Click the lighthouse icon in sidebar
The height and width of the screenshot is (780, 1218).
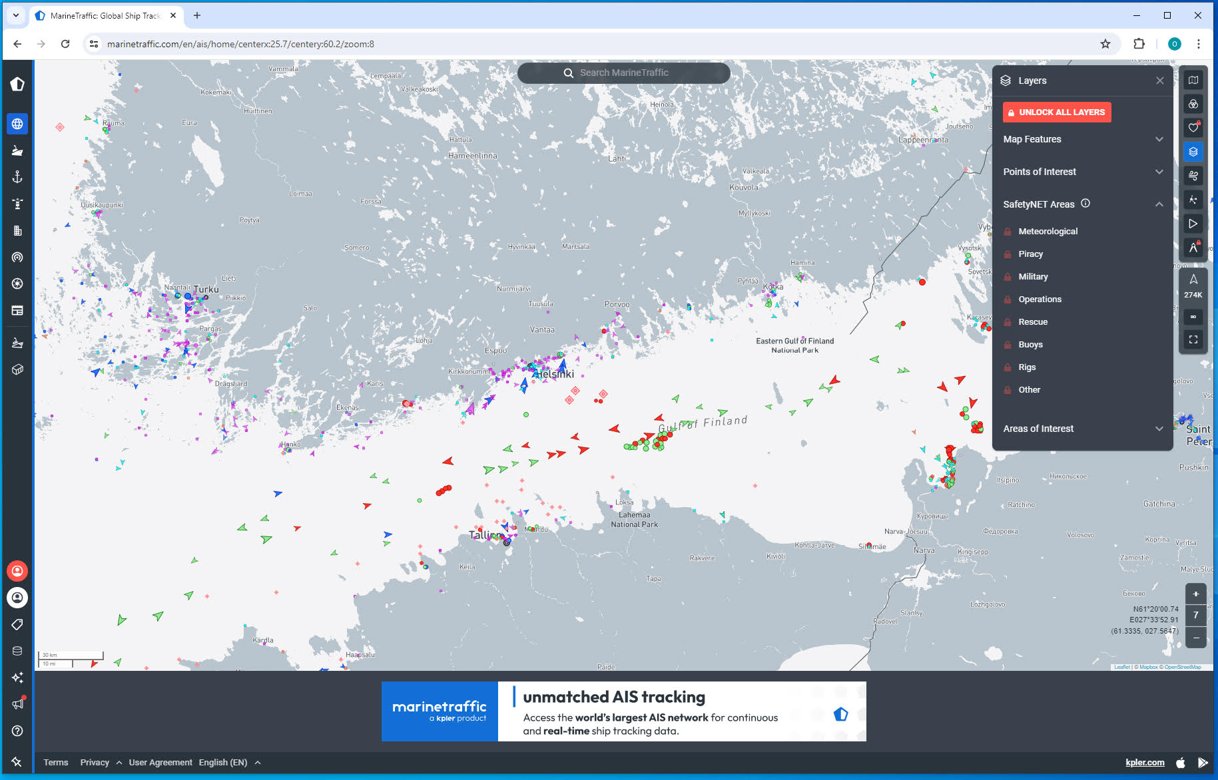point(17,204)
